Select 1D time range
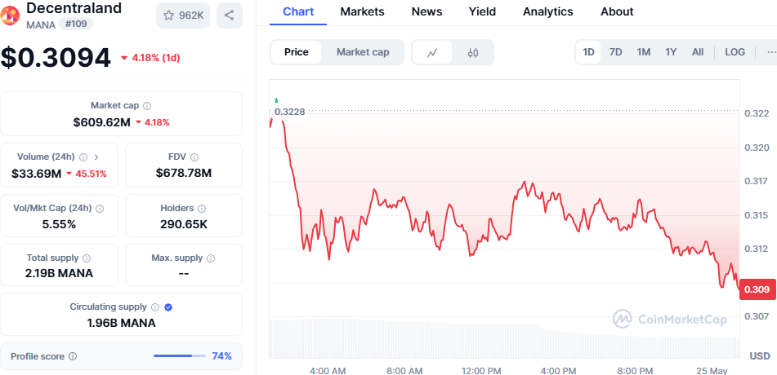The width and height of the screenshot is (777, 375). [x=589, y=52]
